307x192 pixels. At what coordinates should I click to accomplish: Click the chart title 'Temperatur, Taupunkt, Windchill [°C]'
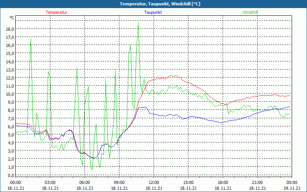pos(160,4)
